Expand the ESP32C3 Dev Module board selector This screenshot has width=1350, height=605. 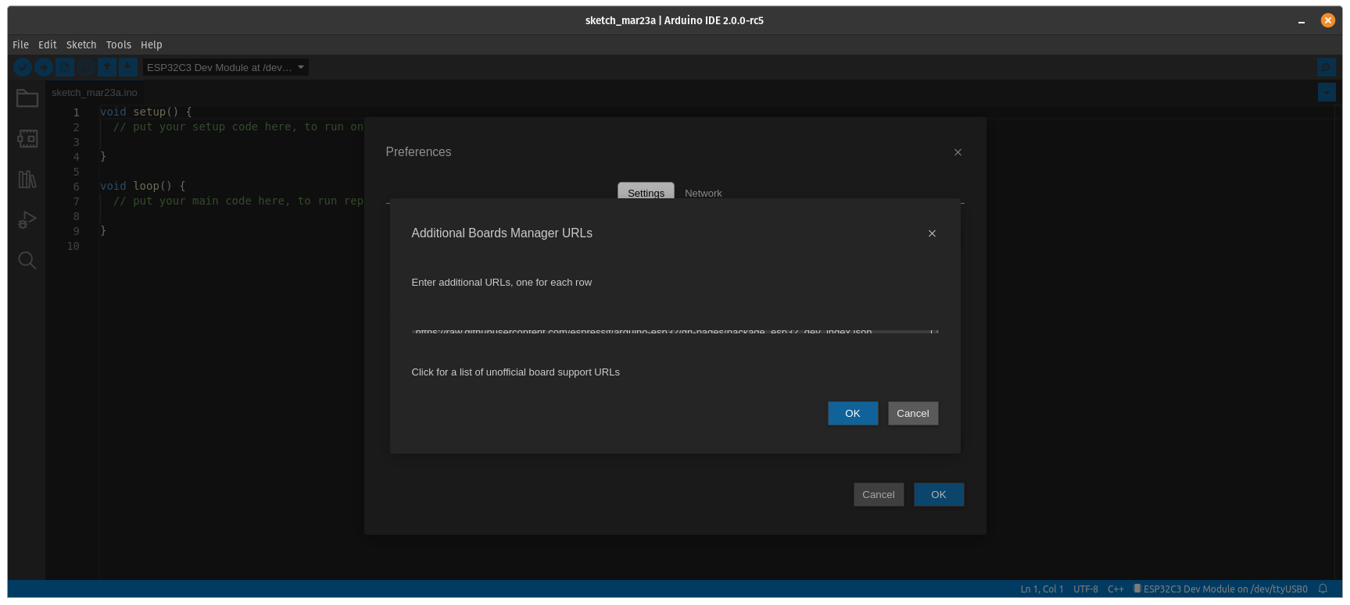(226, 68)
